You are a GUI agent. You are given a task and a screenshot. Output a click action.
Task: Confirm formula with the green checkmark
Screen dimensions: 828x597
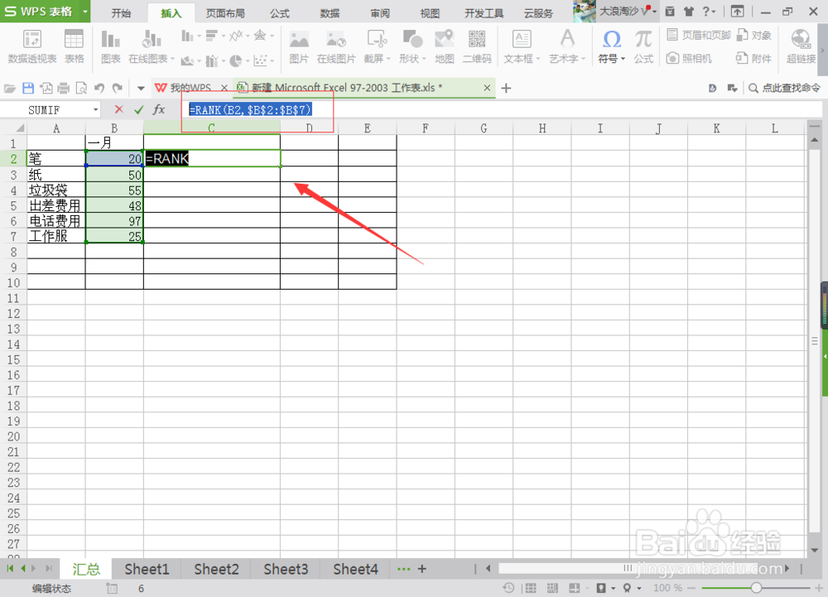click(x=139, y=109)
